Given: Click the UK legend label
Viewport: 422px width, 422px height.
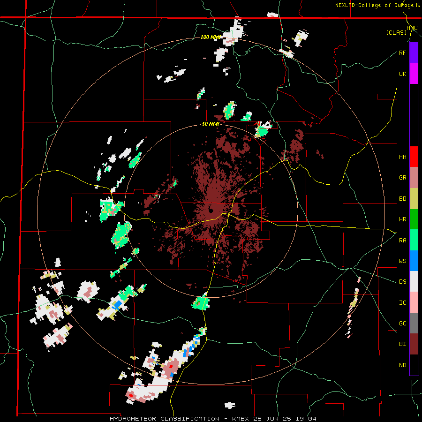Looking at the screenshot, I should pyautogui.click(x=402, y=74).
